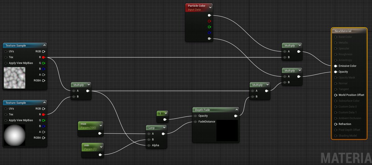Image resolution: width=372 pixels, height=165 pixels.
Task: Click the Subsurface Color entry on NewMaterial
Action: click(x=349, y=101)
